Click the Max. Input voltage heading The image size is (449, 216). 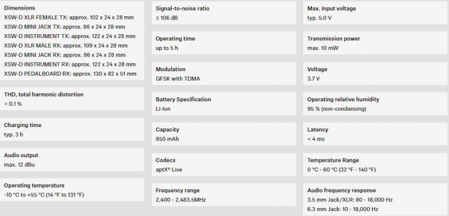point(332,8)
